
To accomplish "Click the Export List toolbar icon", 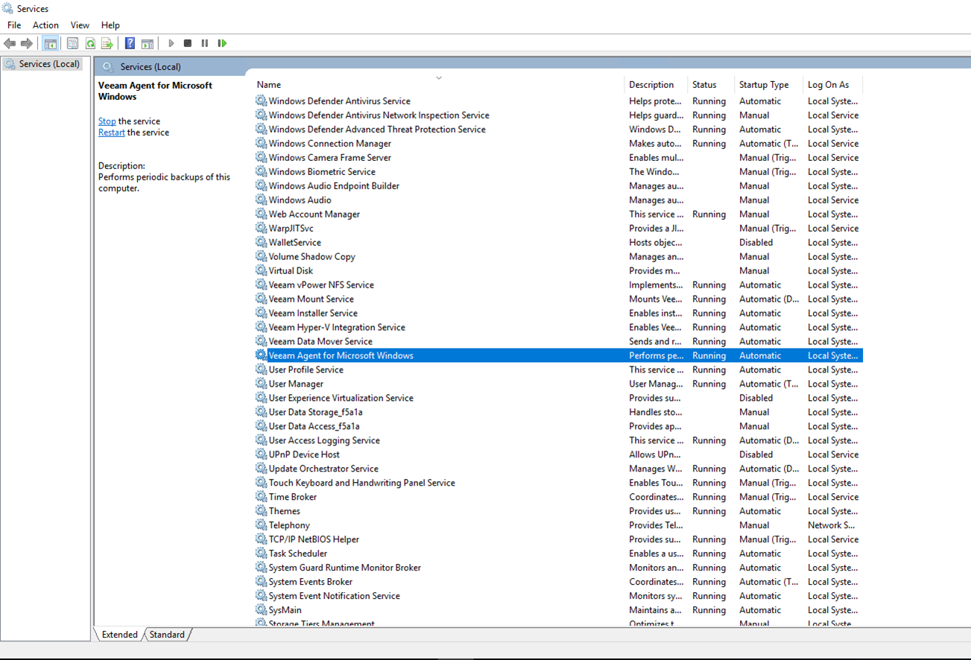I will pos(107,43).
